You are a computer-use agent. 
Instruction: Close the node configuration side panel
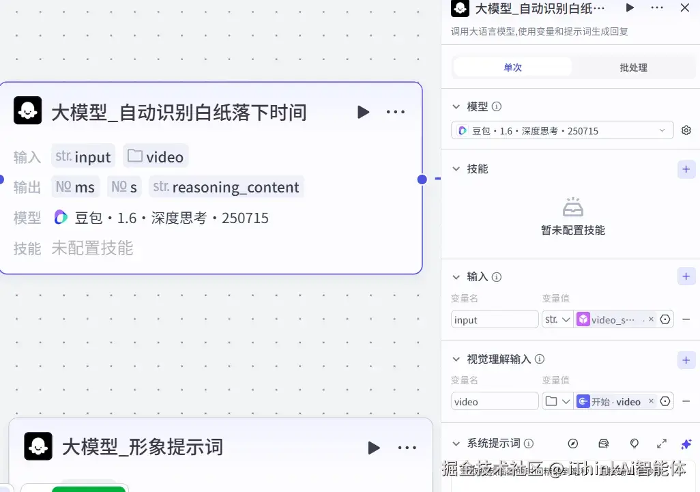pos(685,8)
